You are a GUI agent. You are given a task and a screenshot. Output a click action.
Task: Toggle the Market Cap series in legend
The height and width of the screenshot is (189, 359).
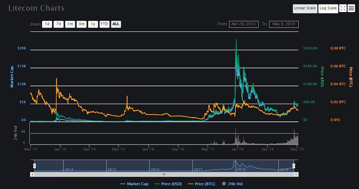click(x=134, y=184)
